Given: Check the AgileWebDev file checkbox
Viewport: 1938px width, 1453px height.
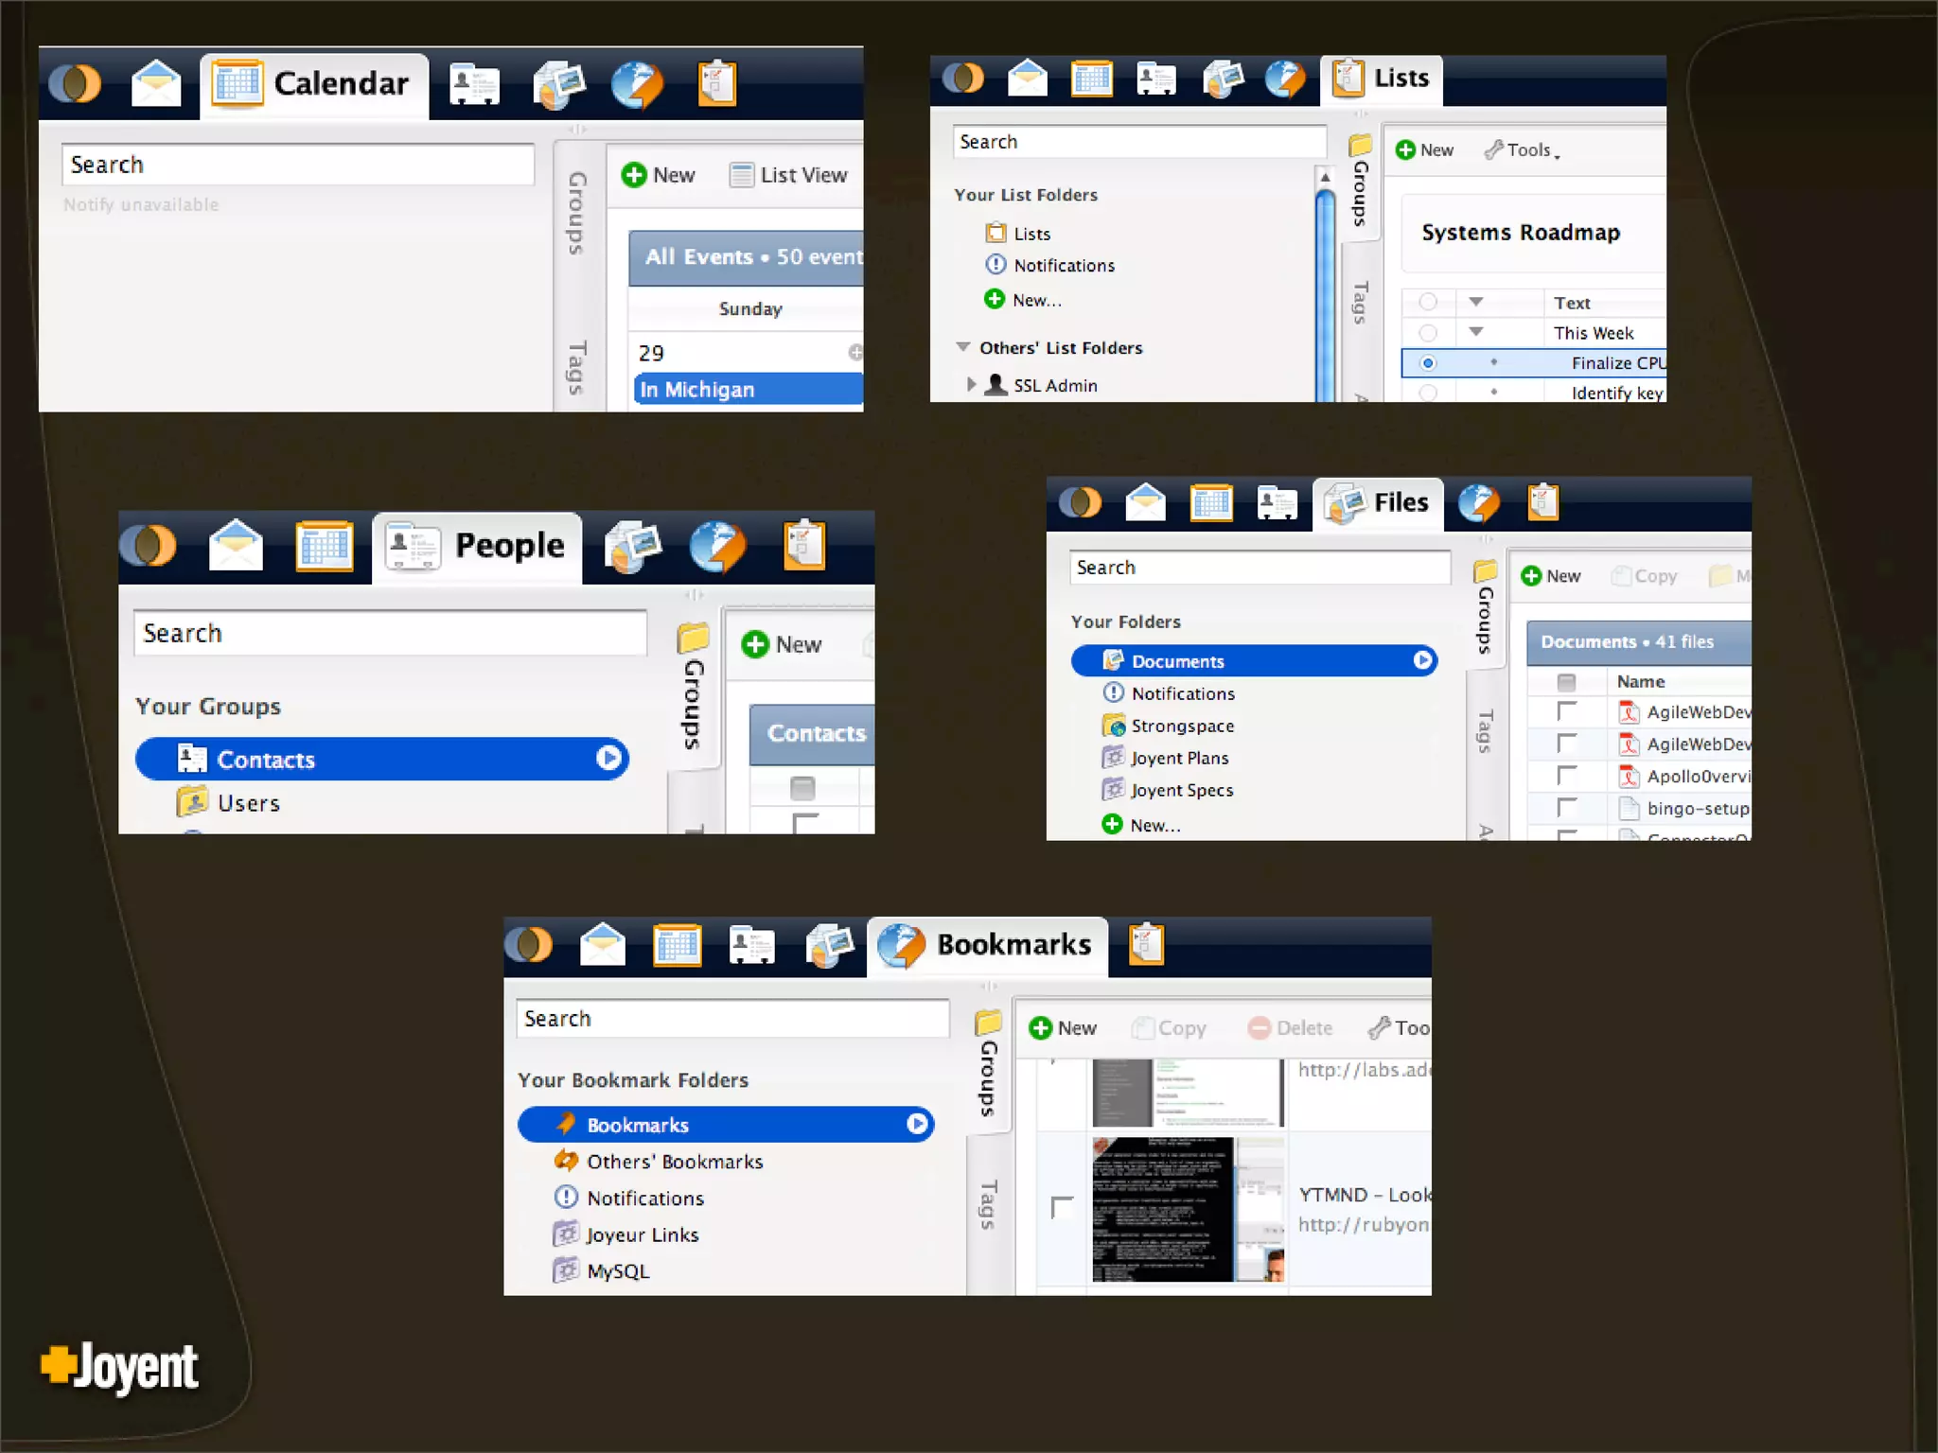Looking at the screenshot, I should 1566,711.
